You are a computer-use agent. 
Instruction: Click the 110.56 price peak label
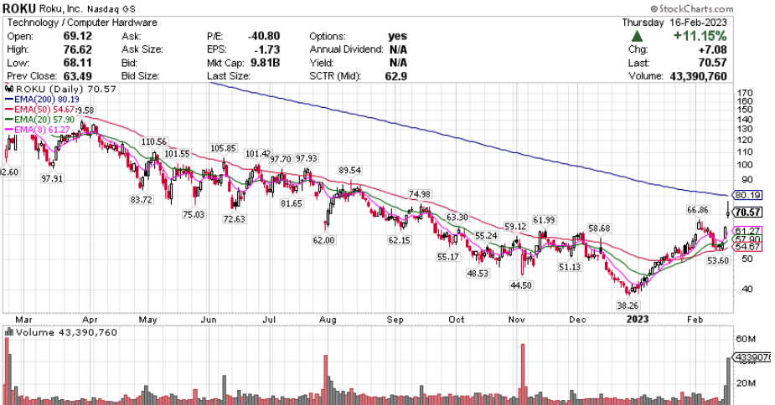click(153, 141)
